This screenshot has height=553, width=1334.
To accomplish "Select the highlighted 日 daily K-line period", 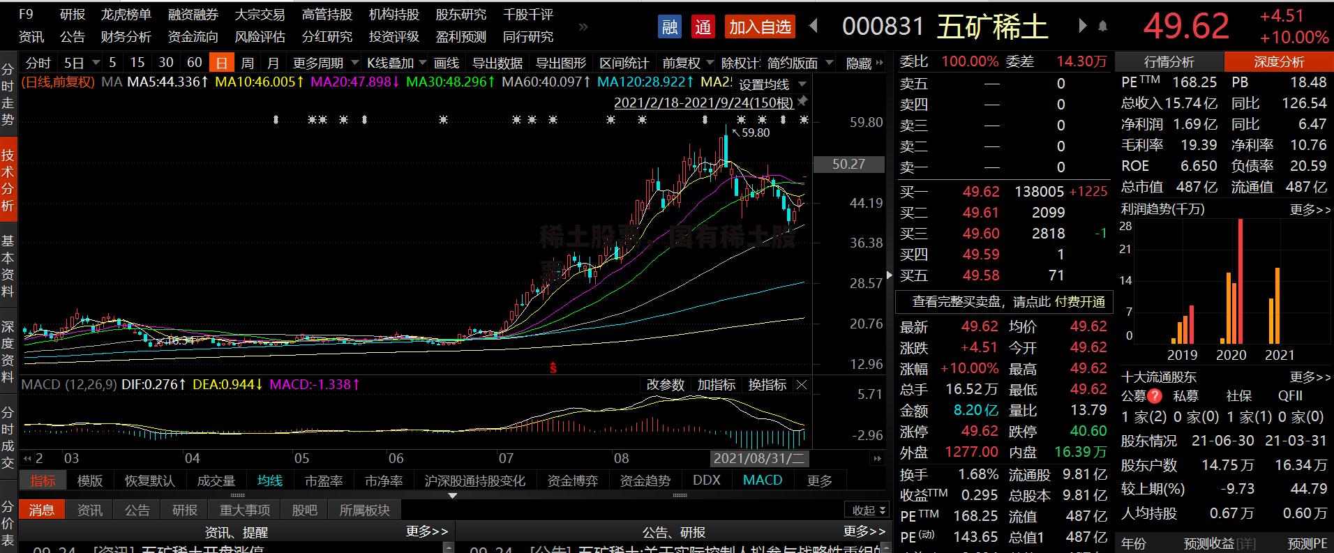I will 221,63.
